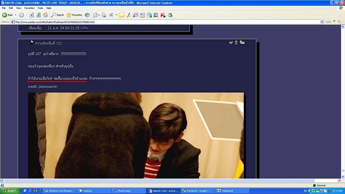Go to the Home page
Screen dimensions: 345x194
(45, 15)
